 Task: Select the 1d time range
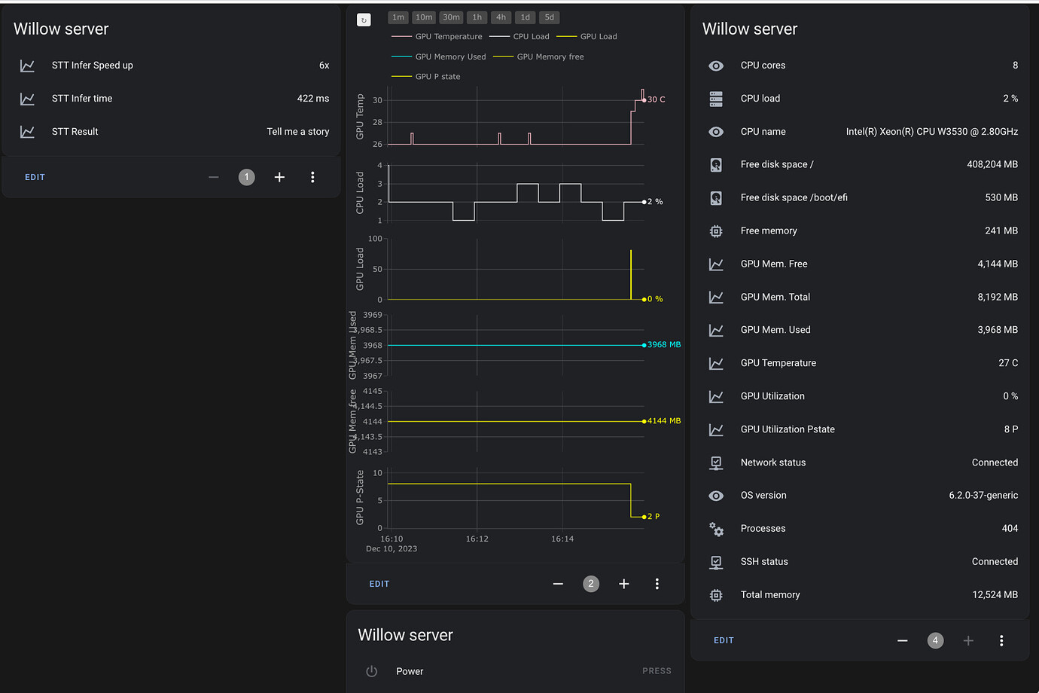[x=525, y=17]
